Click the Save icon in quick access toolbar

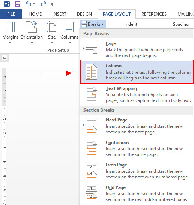pyautogui.click(x=18, y=4)
